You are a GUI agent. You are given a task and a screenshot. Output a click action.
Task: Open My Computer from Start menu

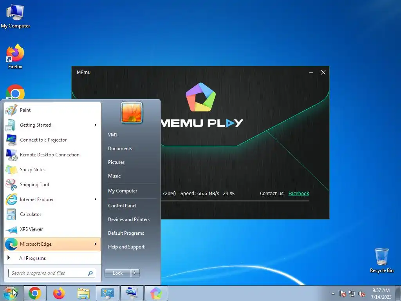pos(123,191)
